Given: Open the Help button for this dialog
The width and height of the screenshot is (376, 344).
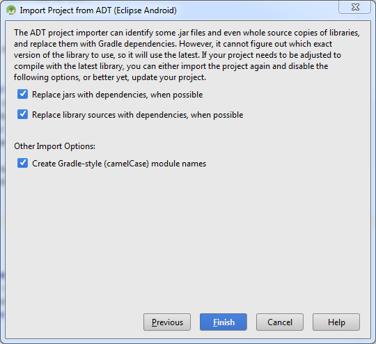Looking at the screenshot, I should point(336,322).
